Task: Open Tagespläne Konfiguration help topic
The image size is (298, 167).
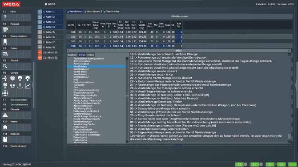Action: pyautogui.click(x=89, y=59)
